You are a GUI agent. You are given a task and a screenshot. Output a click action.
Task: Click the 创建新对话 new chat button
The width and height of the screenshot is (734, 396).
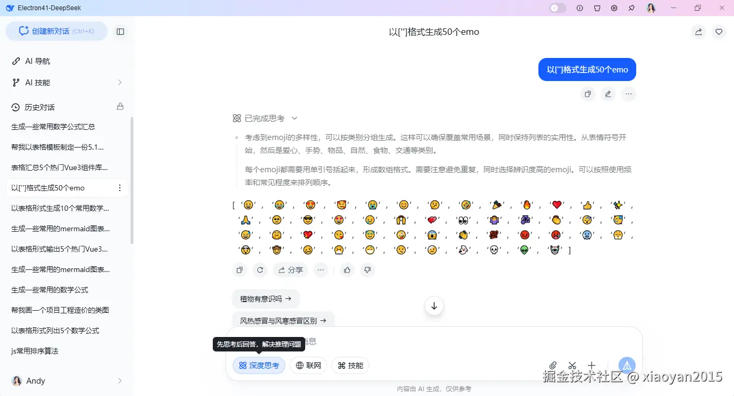56,31
